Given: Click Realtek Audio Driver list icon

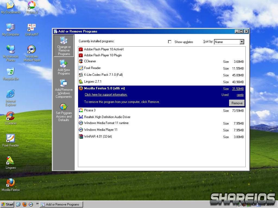Looking at the screenshot, I should tap(81, 117).
